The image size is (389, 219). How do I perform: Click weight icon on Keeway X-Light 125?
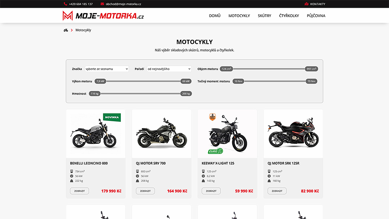pos(203,181)
